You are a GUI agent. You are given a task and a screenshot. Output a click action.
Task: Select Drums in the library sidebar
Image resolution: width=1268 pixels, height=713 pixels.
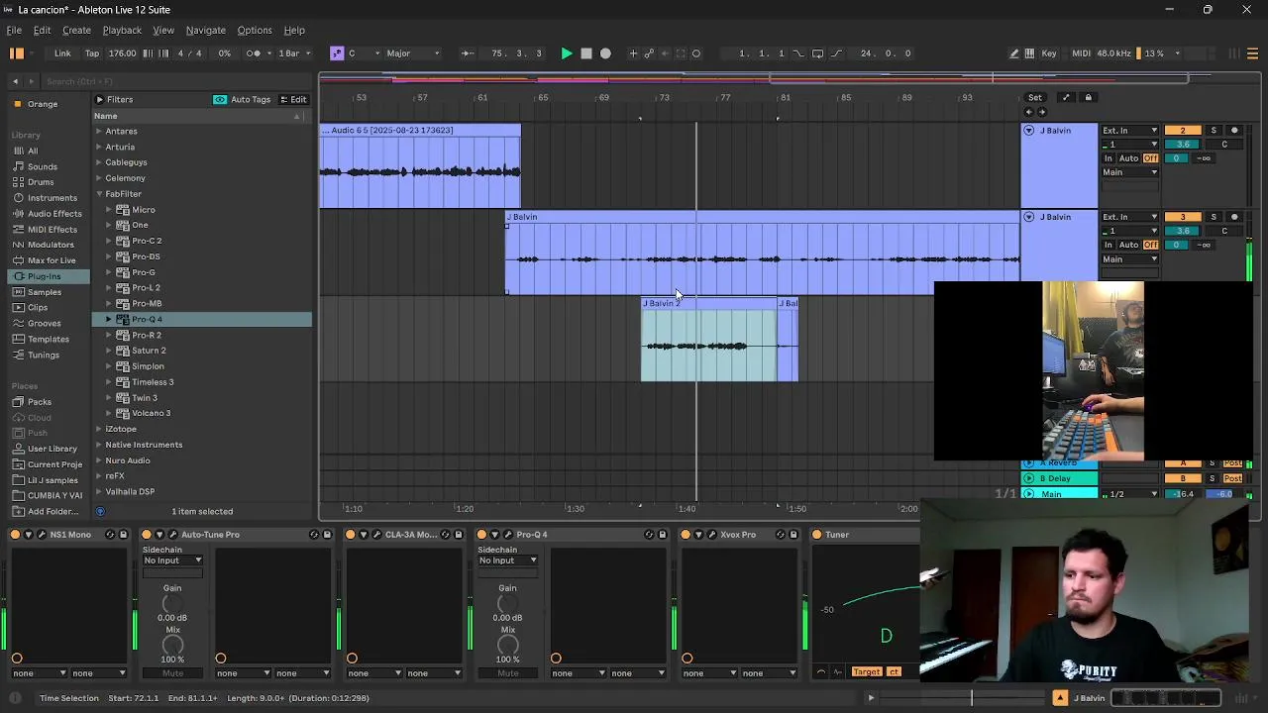point(41,182)
